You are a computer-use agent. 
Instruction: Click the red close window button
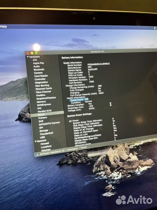(28, 53)
